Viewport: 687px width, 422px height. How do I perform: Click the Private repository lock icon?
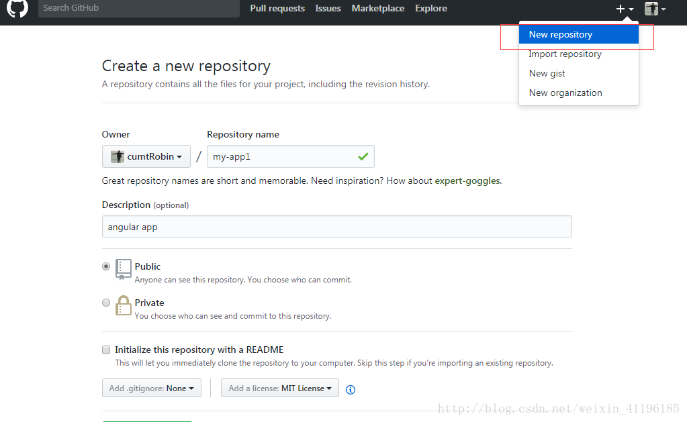[x=123, y=305]
